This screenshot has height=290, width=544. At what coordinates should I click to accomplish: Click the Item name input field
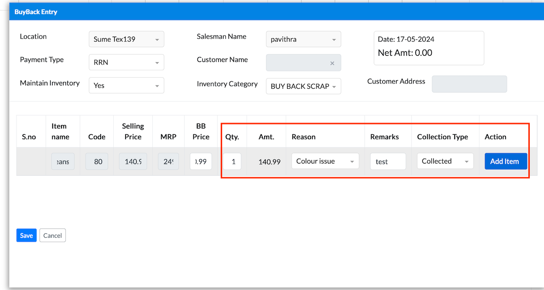coord(63,162)
